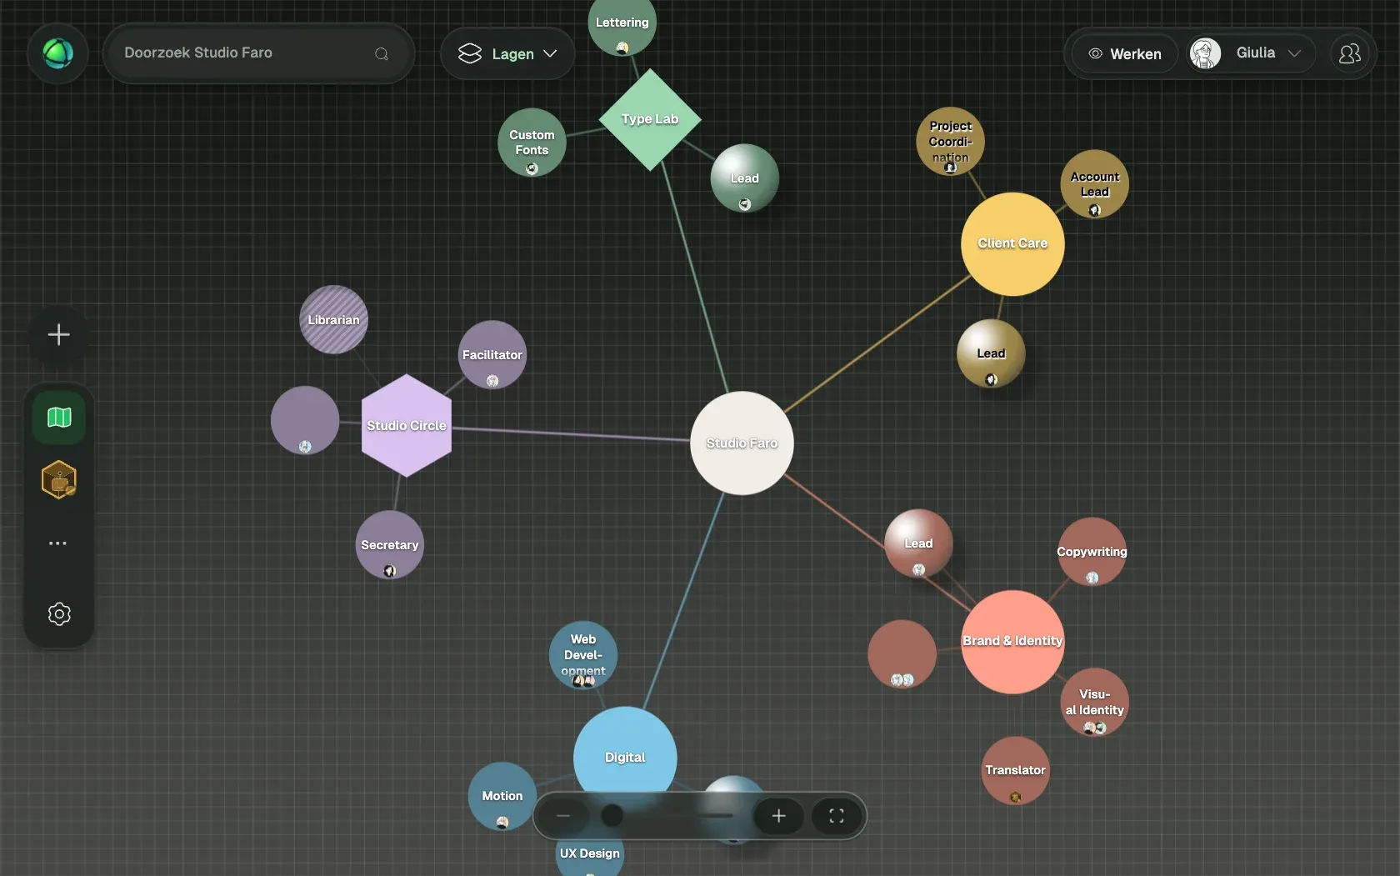Image resolution: width=1400 pixels, height=876 pixels.
Task: Click the zoom slider handle
Action: (612, 815)
